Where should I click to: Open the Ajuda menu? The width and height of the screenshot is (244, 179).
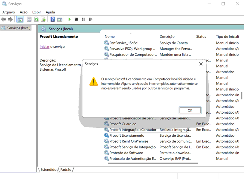[50, 12]
